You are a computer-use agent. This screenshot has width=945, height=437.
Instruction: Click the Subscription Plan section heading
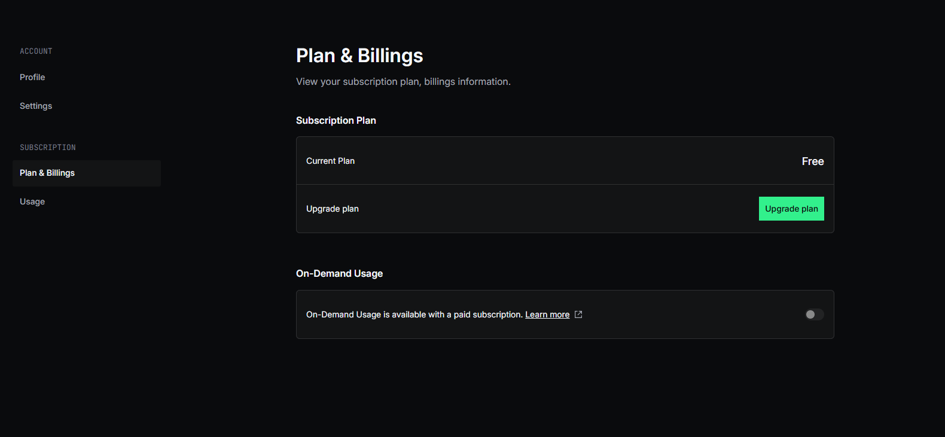pos(336,120)
